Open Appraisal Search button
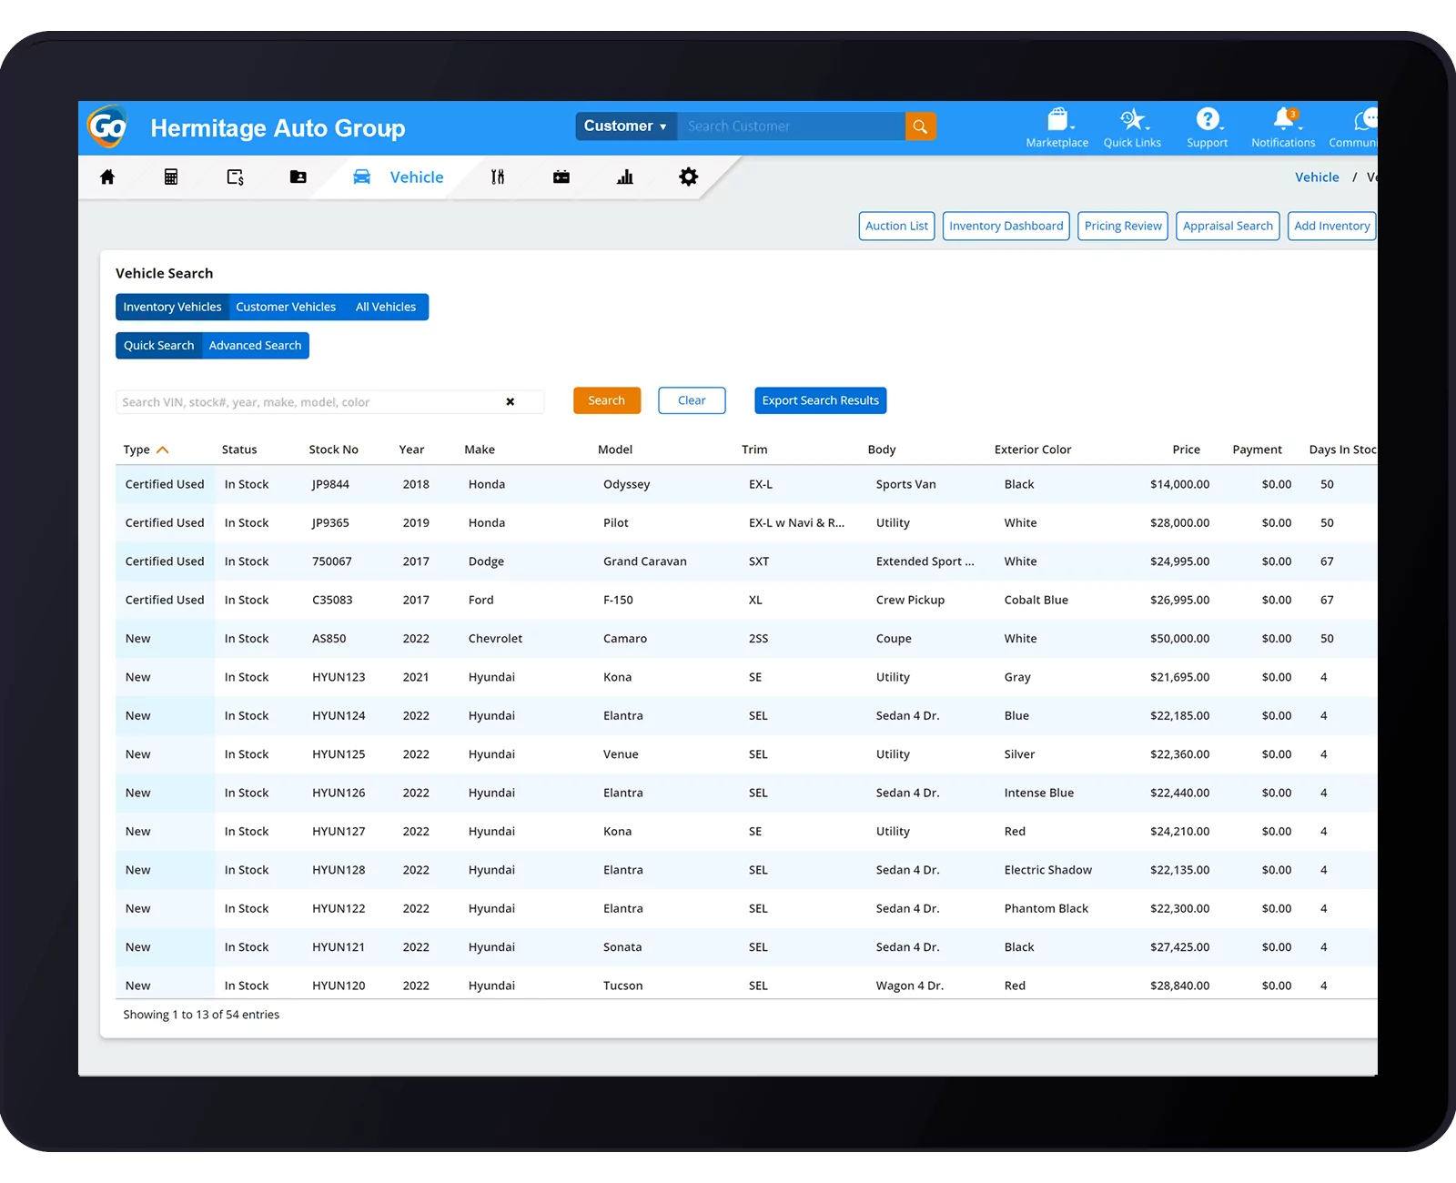 [x=1228, y=226]
